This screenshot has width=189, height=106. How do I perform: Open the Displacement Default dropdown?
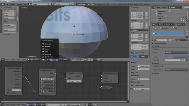coord(176,70)
